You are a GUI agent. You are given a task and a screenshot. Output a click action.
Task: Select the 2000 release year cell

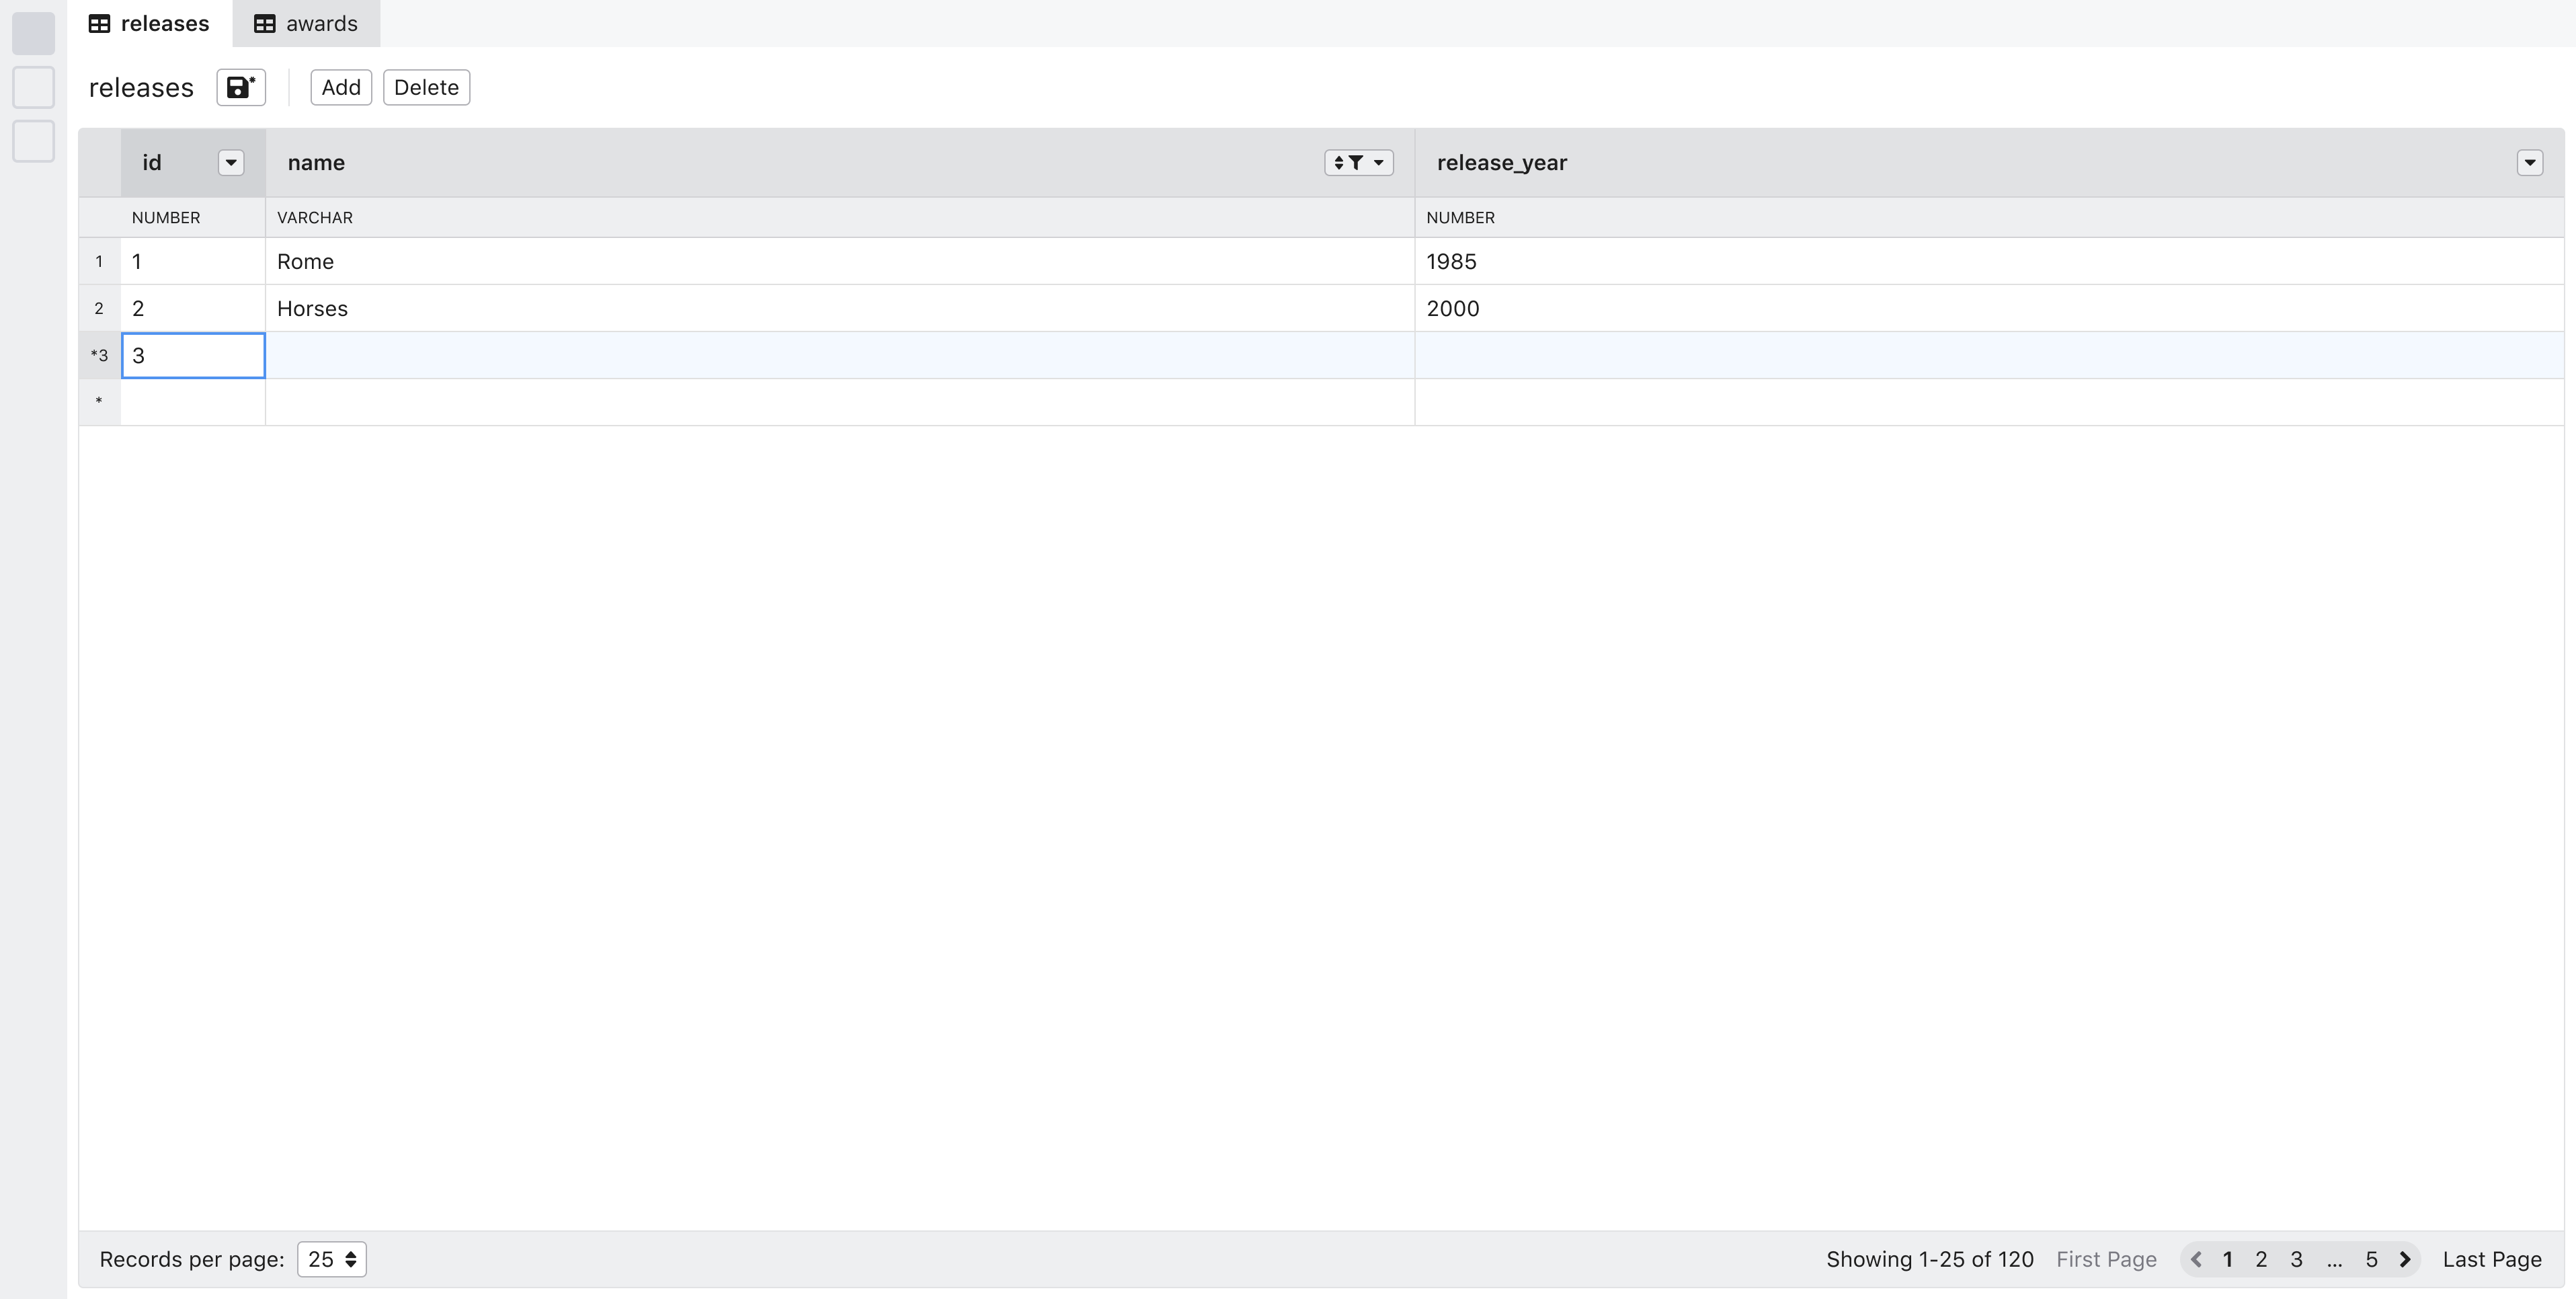[1989, 308]
